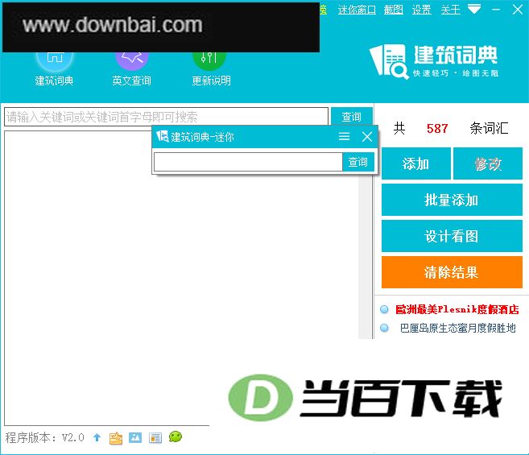The image size is (529, 455).
Task: Click the picture icon in status bar
Action: pos(135,438)
